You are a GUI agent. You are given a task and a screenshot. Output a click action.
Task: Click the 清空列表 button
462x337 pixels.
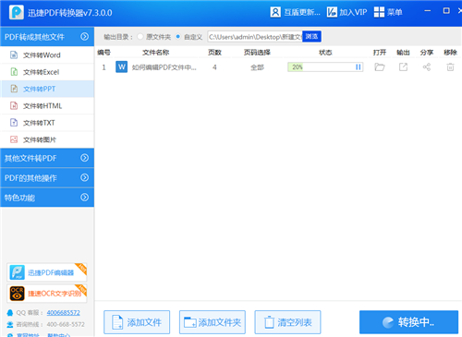[x=287, y=322]
